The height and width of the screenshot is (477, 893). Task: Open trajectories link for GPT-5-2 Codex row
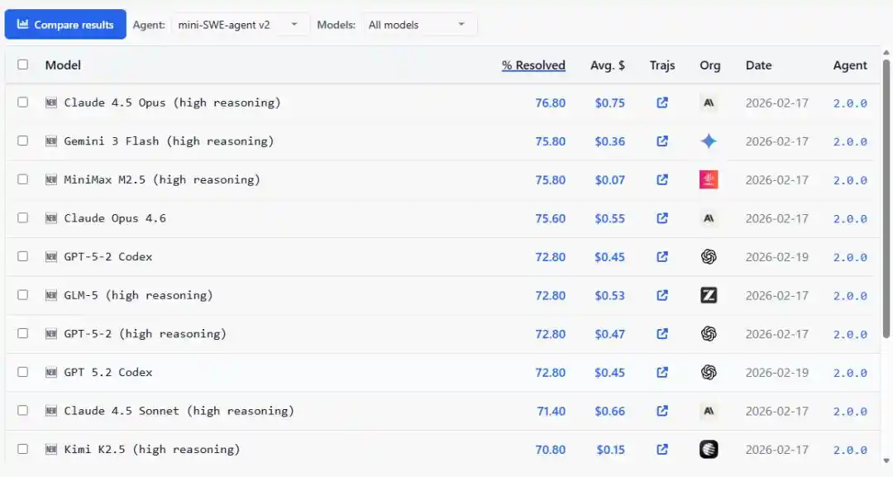tap(661, 257)
